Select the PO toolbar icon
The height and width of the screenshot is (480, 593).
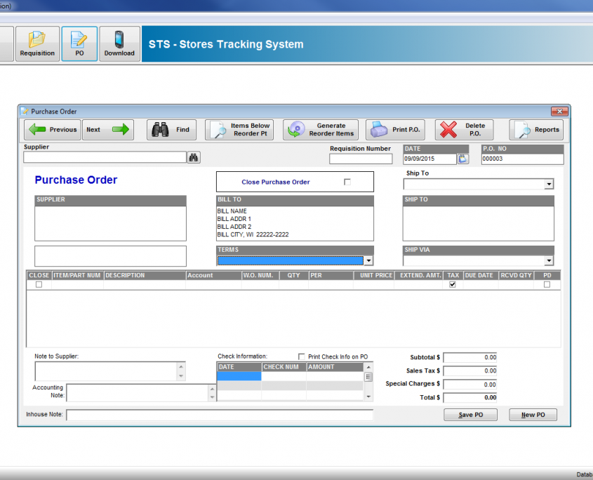[79, 44]
